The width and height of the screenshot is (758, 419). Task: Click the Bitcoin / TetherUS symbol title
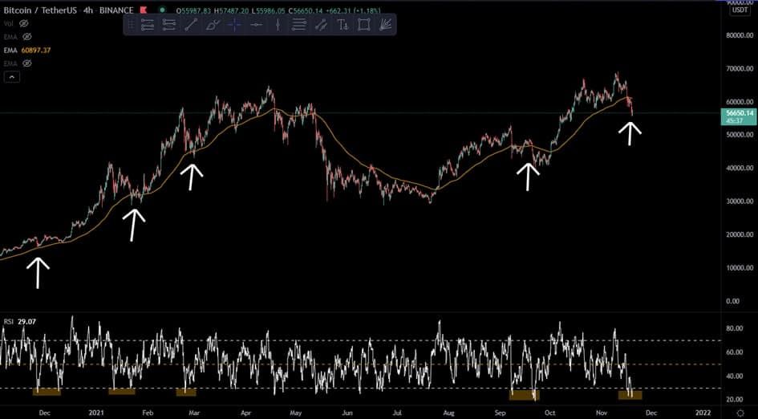tap(39, 10)
